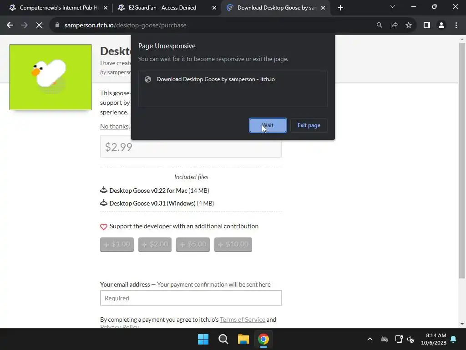Add a $1.00 contribution
This screenshot has height=350, width=466.
(x=117, y=244)
